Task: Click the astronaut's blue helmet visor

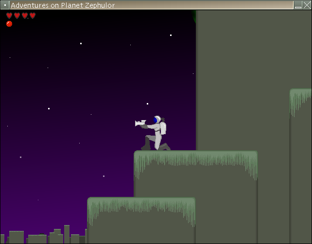Action: [x=155, y=120]
